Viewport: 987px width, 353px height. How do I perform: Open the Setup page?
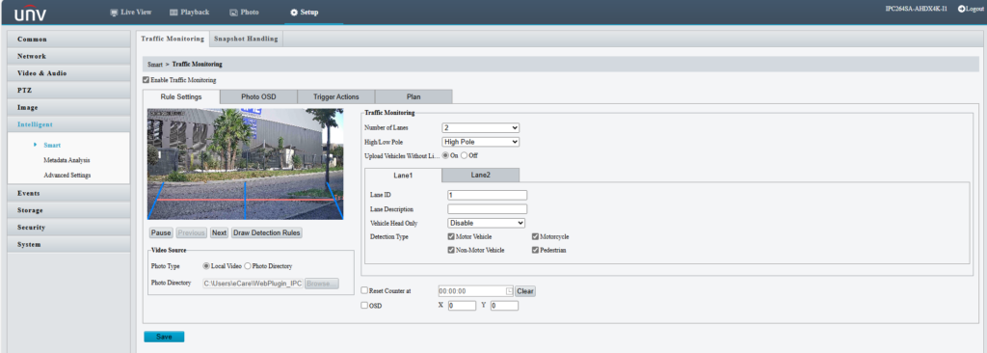point(304,13)
